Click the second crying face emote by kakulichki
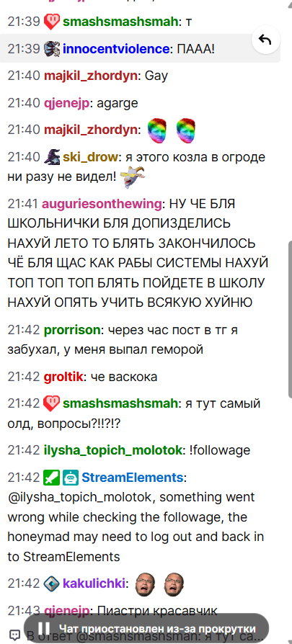 click(x=174, y=583)
